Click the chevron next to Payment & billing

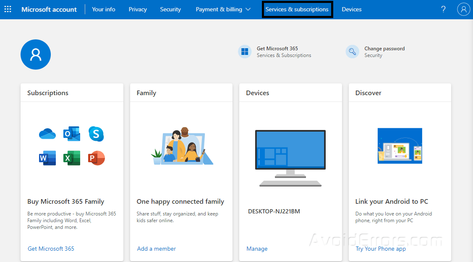[x=248, y=9]
